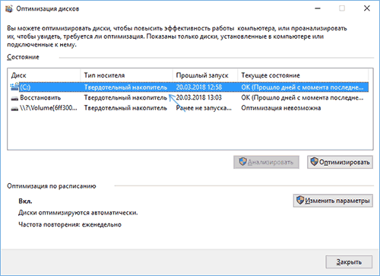
Task: Select the (C:) drive icon
Action: 14,87
